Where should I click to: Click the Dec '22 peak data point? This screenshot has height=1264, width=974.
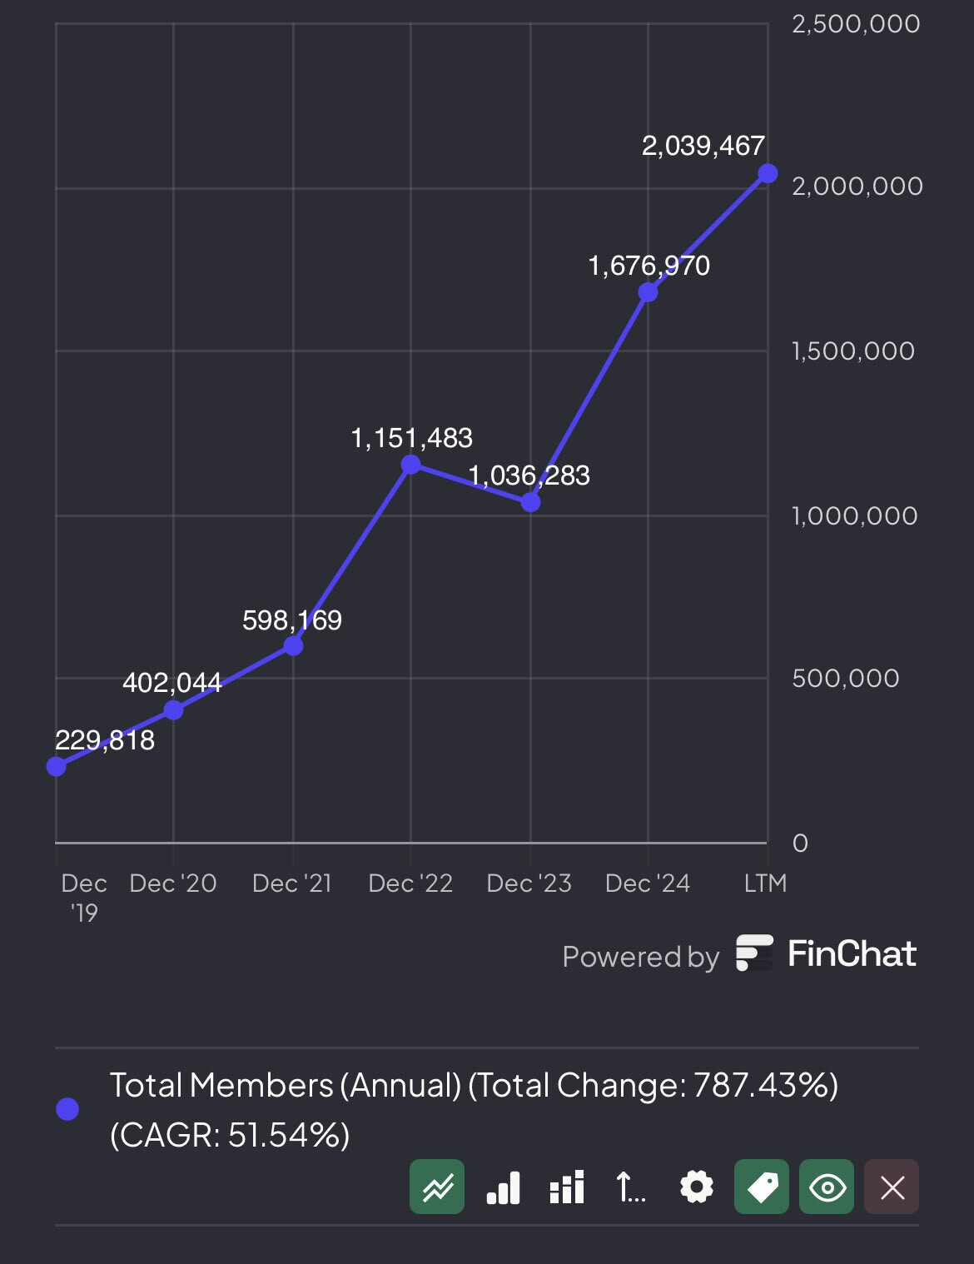pos(411,465)
